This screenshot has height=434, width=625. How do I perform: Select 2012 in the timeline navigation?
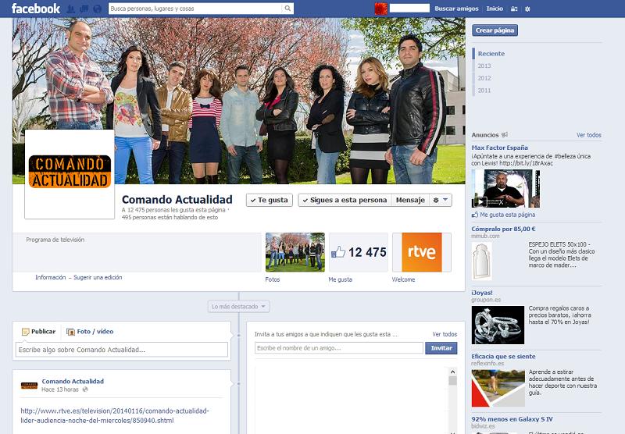click(x=484, y=78)
